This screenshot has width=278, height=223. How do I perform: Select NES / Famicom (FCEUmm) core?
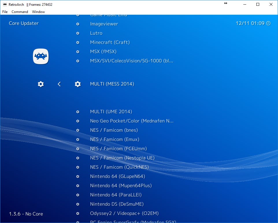click(118, 148)
